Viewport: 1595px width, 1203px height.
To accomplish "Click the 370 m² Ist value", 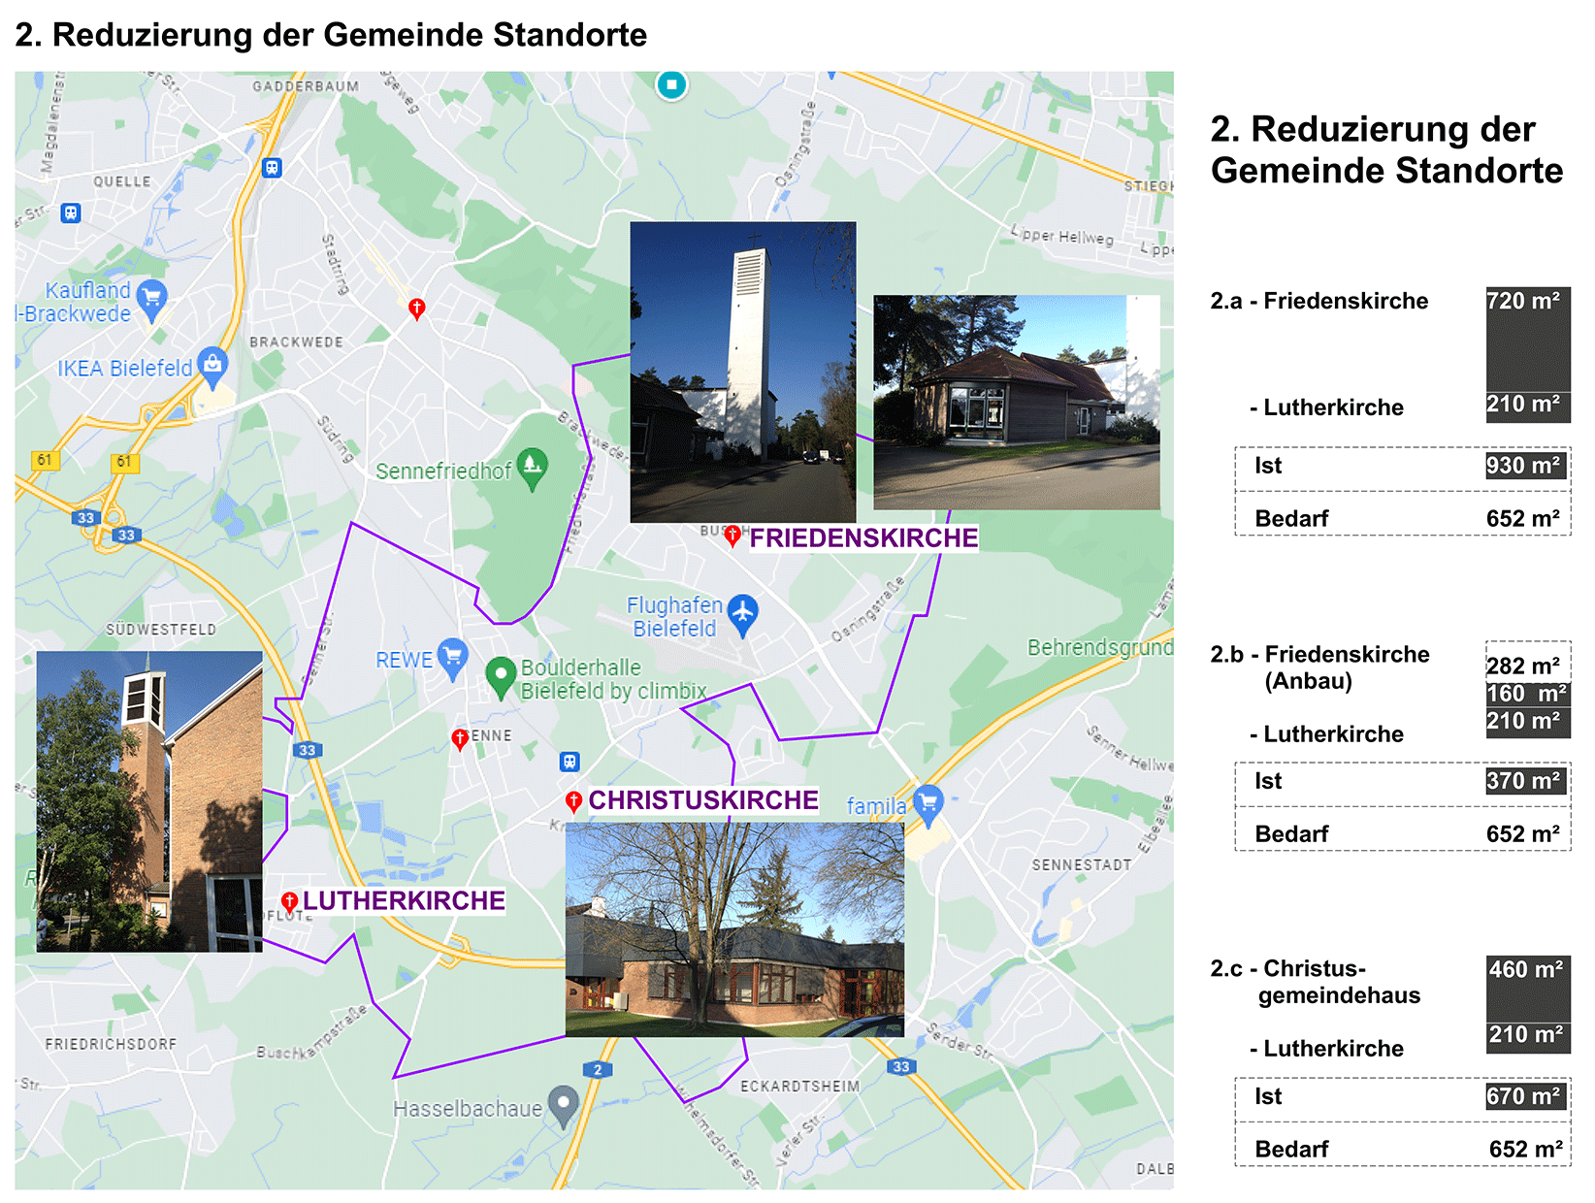I will pyautogui.click(x=1526, y=781).
